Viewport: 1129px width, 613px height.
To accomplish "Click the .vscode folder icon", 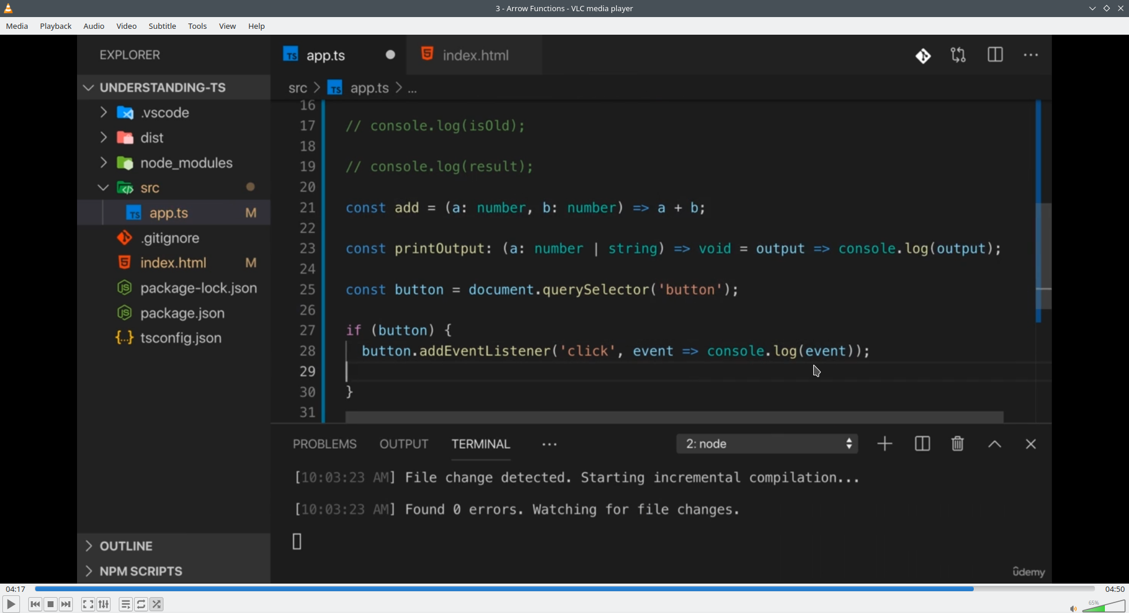I will (x=125, y=112).
